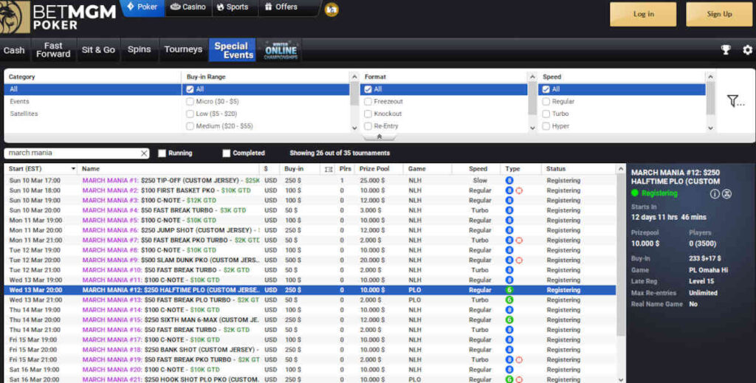Check the Medium ($20 - $55) filter

tap(190, 126)
